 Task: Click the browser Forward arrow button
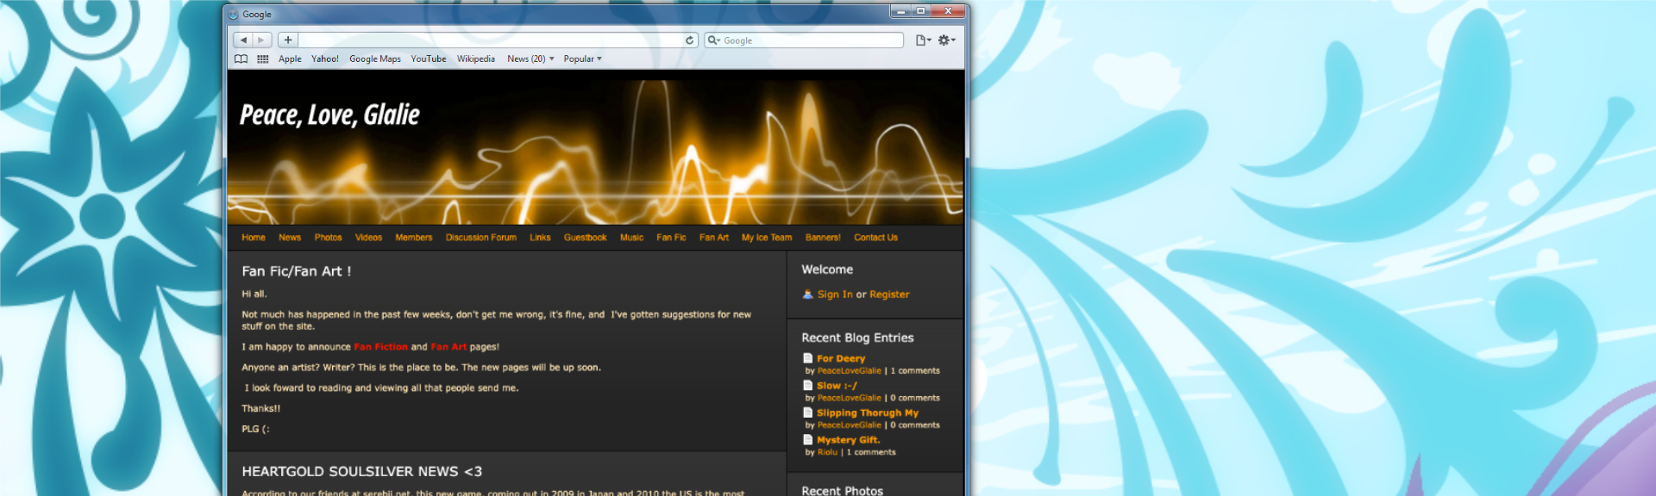pyautogui.click(x=261, y=40)
